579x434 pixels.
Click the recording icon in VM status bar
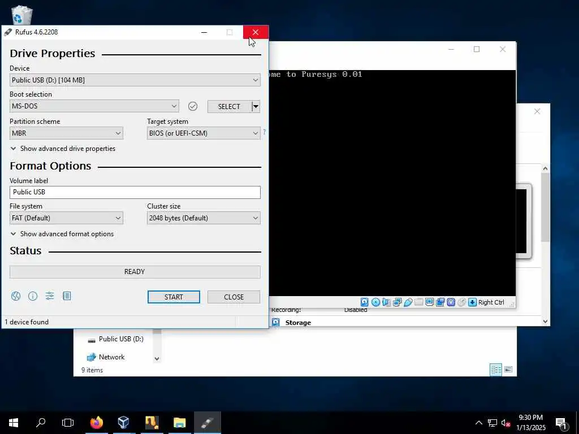point(440,302)
